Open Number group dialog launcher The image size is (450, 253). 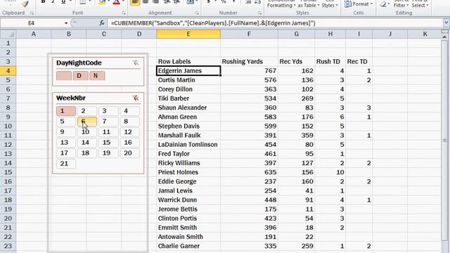pos(259,13)
